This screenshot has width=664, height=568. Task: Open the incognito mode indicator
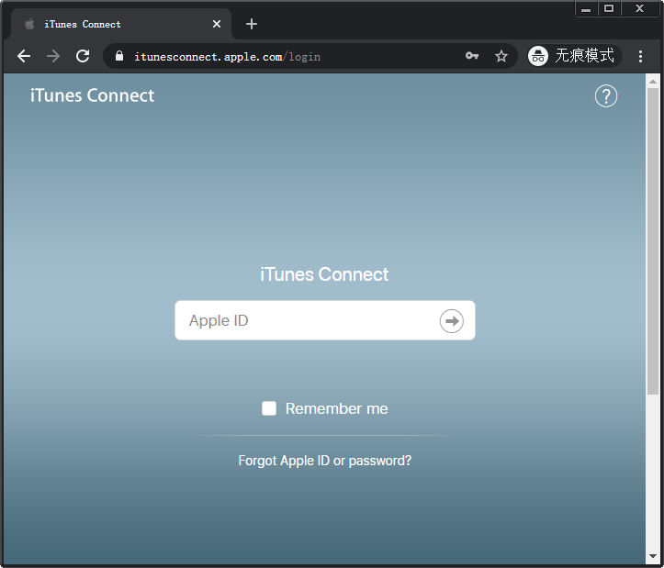(574, 56)
